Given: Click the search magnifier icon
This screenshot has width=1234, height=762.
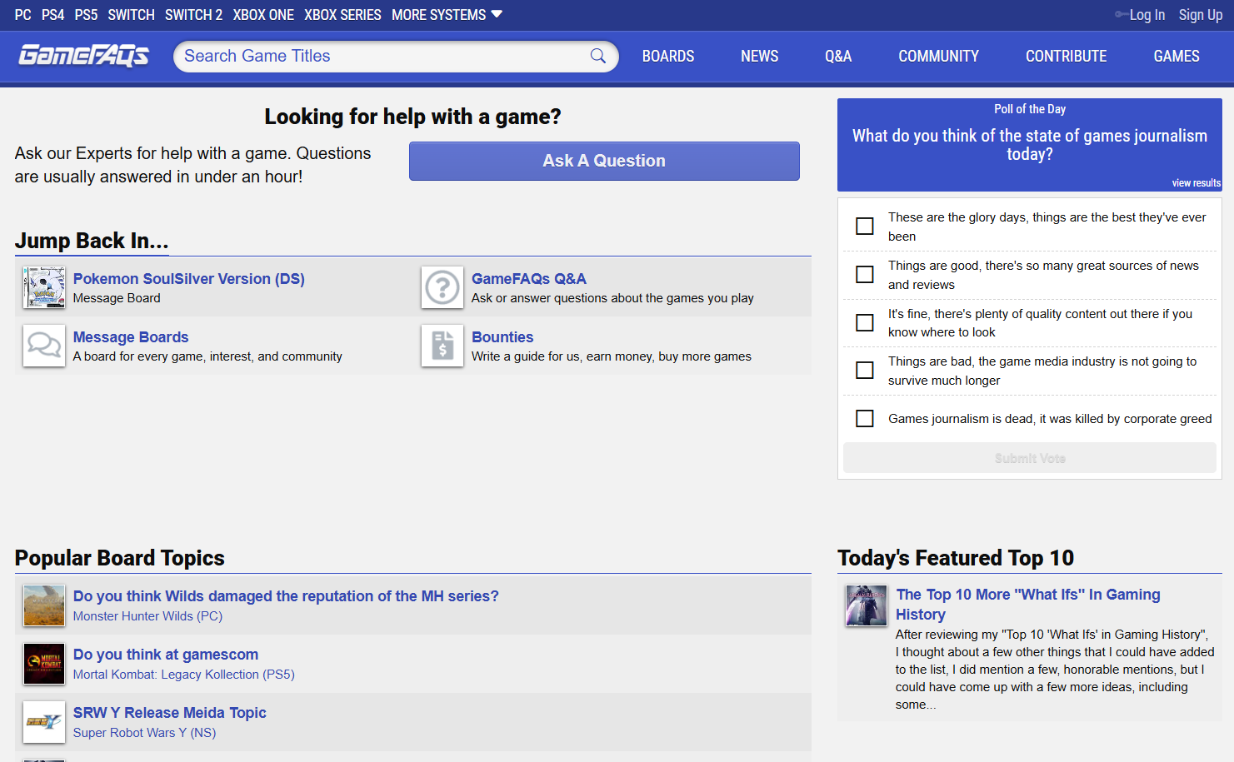Looking at the screenshot, I should pos(597,56).
